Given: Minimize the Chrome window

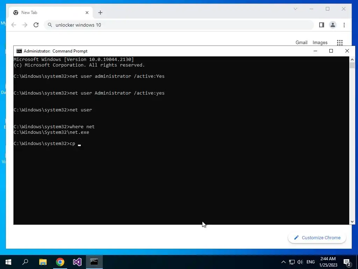Looking at the screenshot, I should (x=312, y=9).
